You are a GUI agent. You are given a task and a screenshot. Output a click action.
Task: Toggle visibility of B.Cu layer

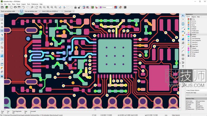point(191,25)
